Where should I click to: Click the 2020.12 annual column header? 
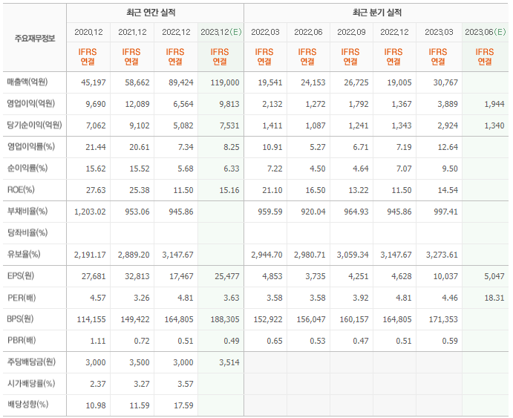pos(88,32)
